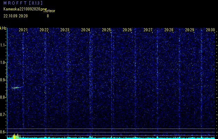Viewport: 218px width, 139px height.
Task: Click the 20:28 time axis label
Action: (169, 30)
